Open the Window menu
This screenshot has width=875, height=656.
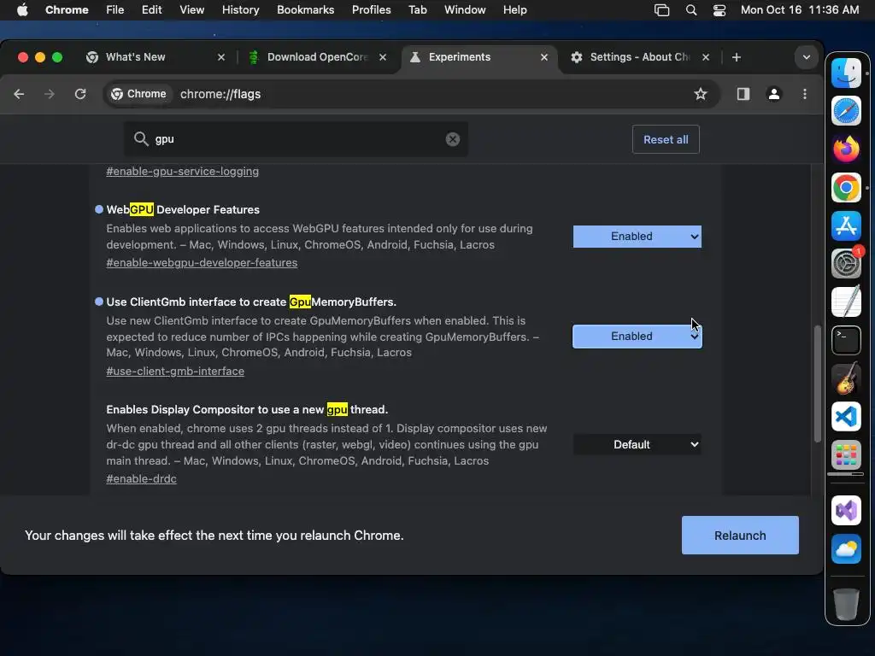[x=465, y=10]
